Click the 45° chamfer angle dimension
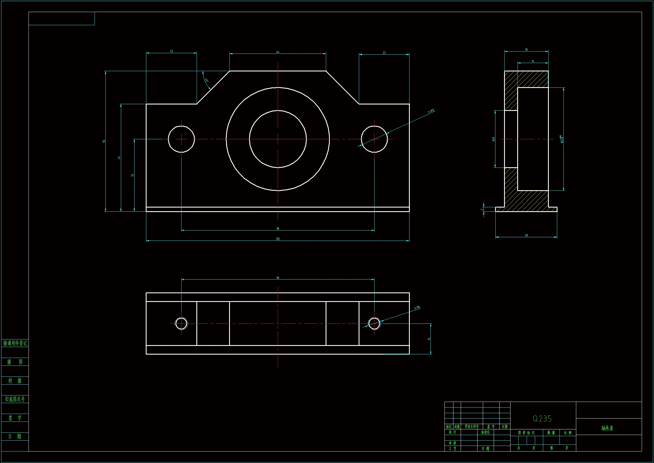This screenshot has width=654, height=463. pos(206,80)
